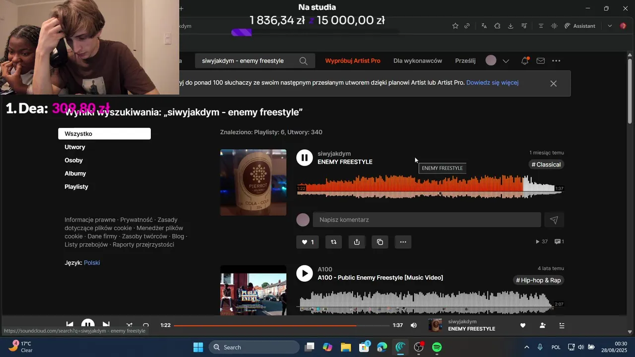
Task: Open the browser translate icon
Action: tap(484, 26)
